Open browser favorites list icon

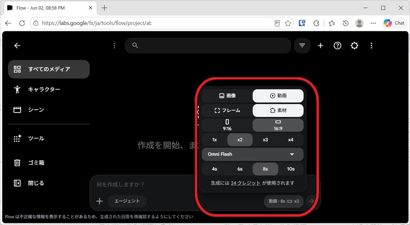(332, 23)
